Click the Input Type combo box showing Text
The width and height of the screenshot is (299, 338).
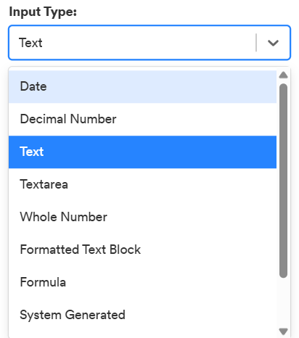point(149,43)
